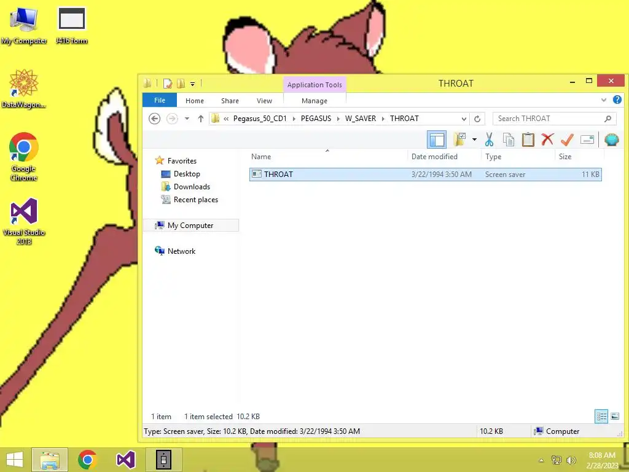
Task: Select the THROAT screen saver file
Action: click(x=425, y=174)
